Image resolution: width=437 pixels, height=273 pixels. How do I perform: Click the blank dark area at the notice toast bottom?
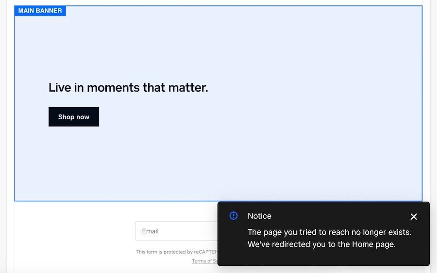coord(323,257)
